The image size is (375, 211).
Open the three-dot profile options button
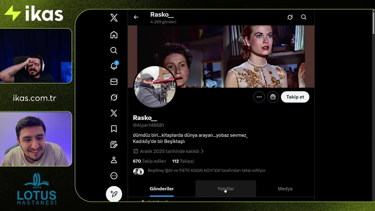259,97
